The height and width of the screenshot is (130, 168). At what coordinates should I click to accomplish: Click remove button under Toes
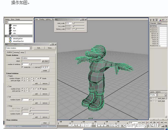45,94
